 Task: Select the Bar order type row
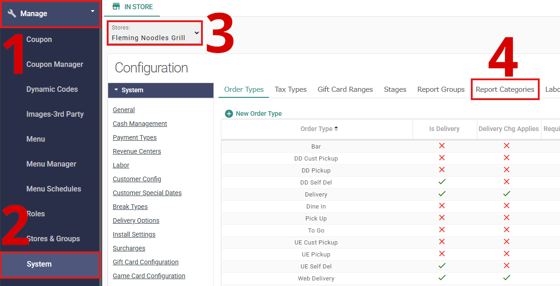390,146
